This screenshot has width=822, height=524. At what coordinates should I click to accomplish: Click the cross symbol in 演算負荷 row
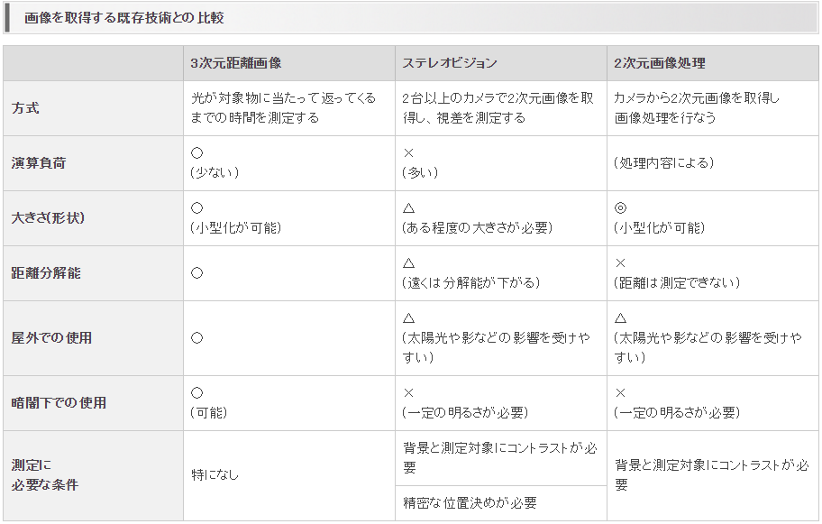[408, 153]
